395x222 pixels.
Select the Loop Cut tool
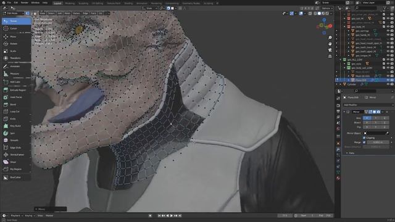pos(16,112)
